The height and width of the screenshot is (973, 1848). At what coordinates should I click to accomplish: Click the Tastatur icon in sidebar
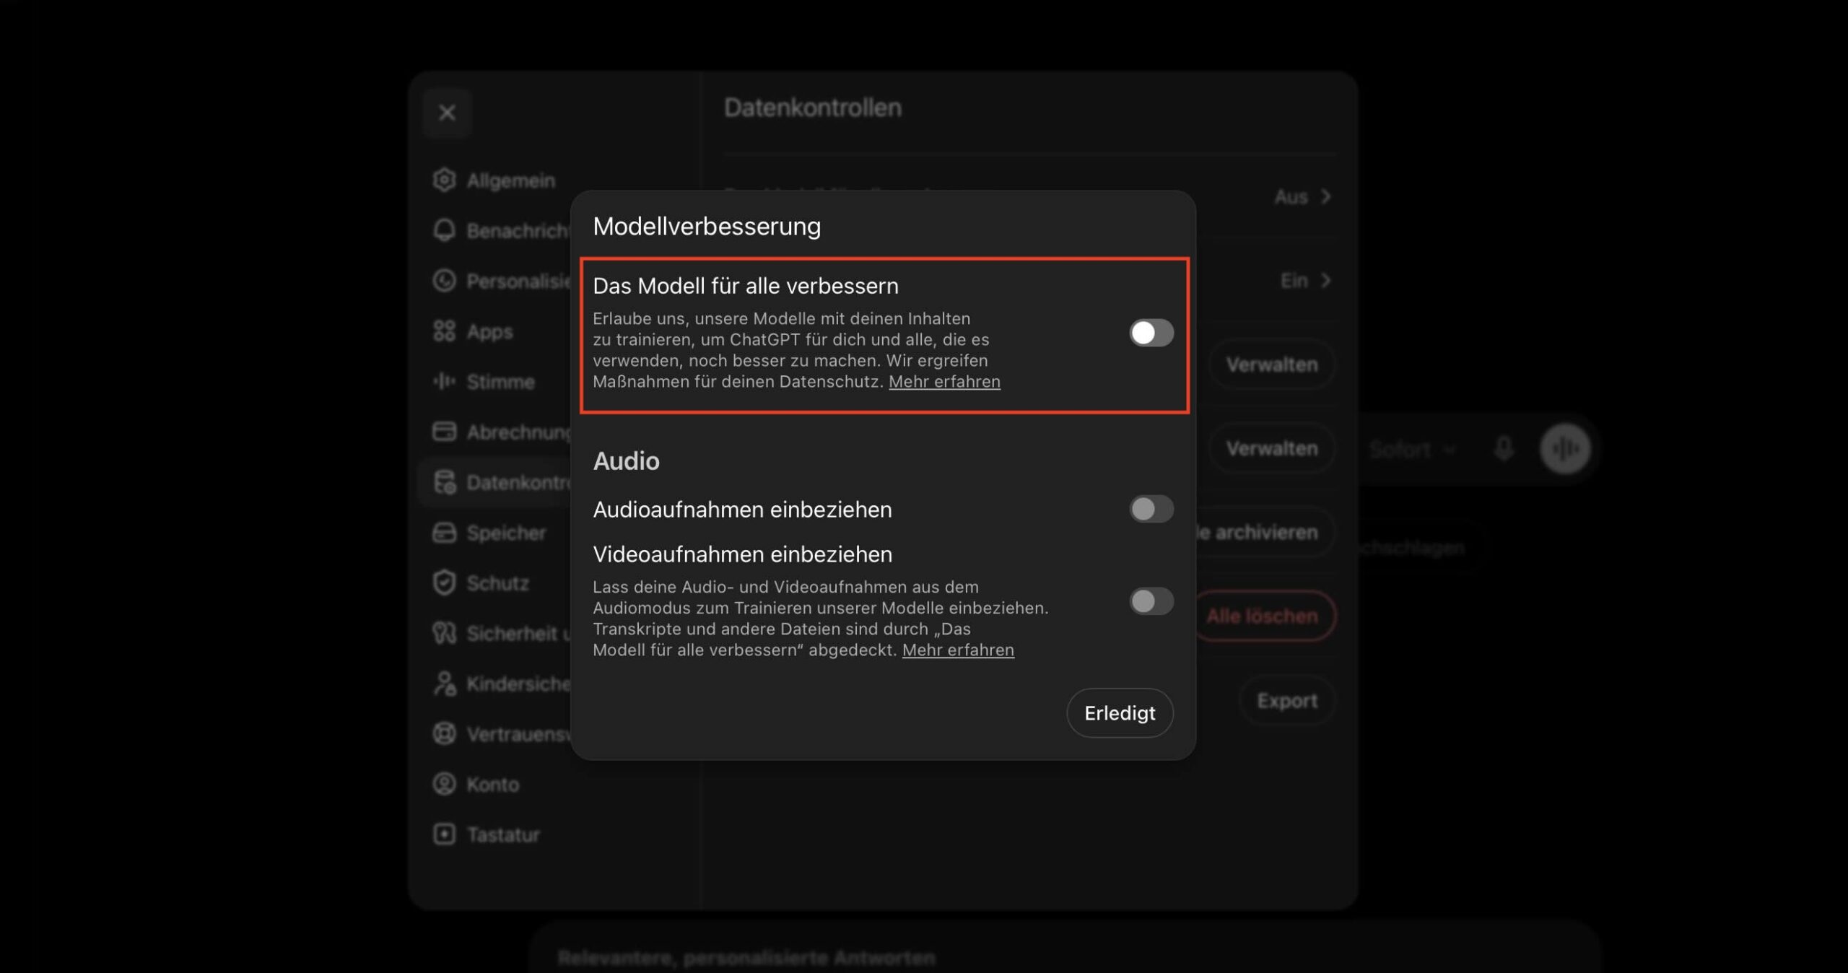click(x=444, y=834)
